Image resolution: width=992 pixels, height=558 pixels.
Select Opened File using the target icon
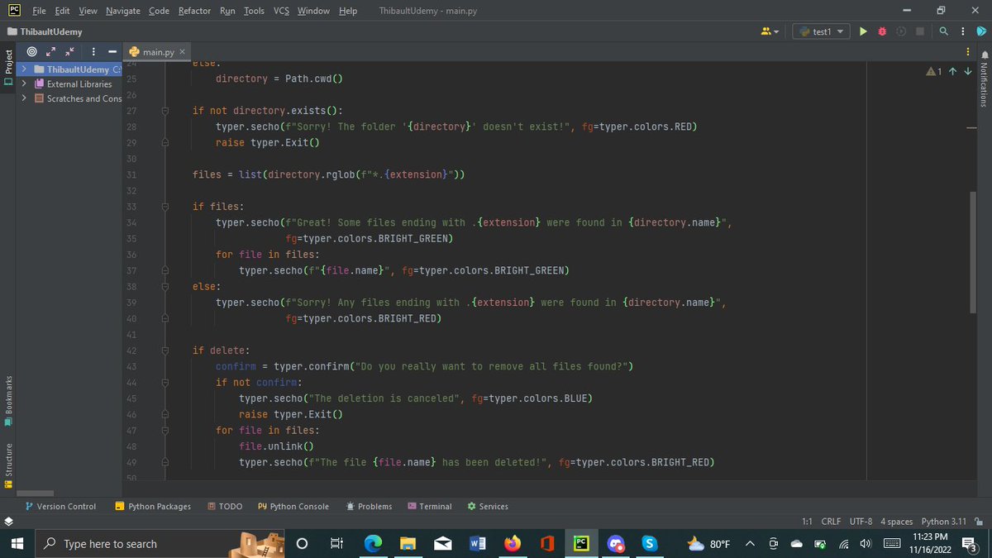[31, 51]
